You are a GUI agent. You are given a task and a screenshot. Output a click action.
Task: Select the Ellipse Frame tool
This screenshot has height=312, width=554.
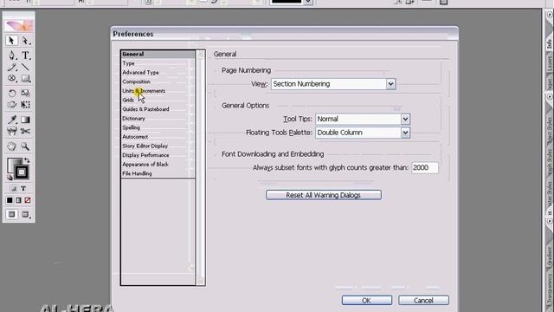tap(11, 78)
